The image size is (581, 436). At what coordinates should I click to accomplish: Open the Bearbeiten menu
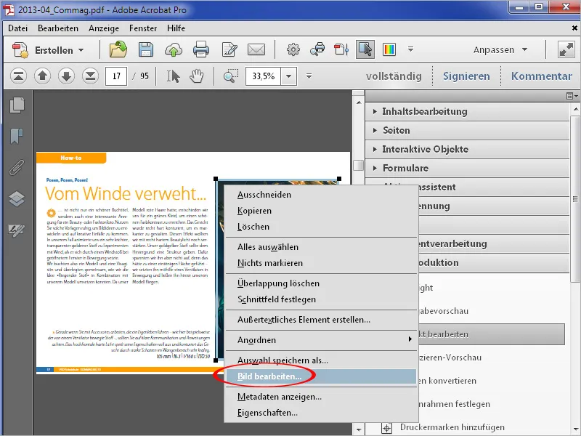(58, 28)
